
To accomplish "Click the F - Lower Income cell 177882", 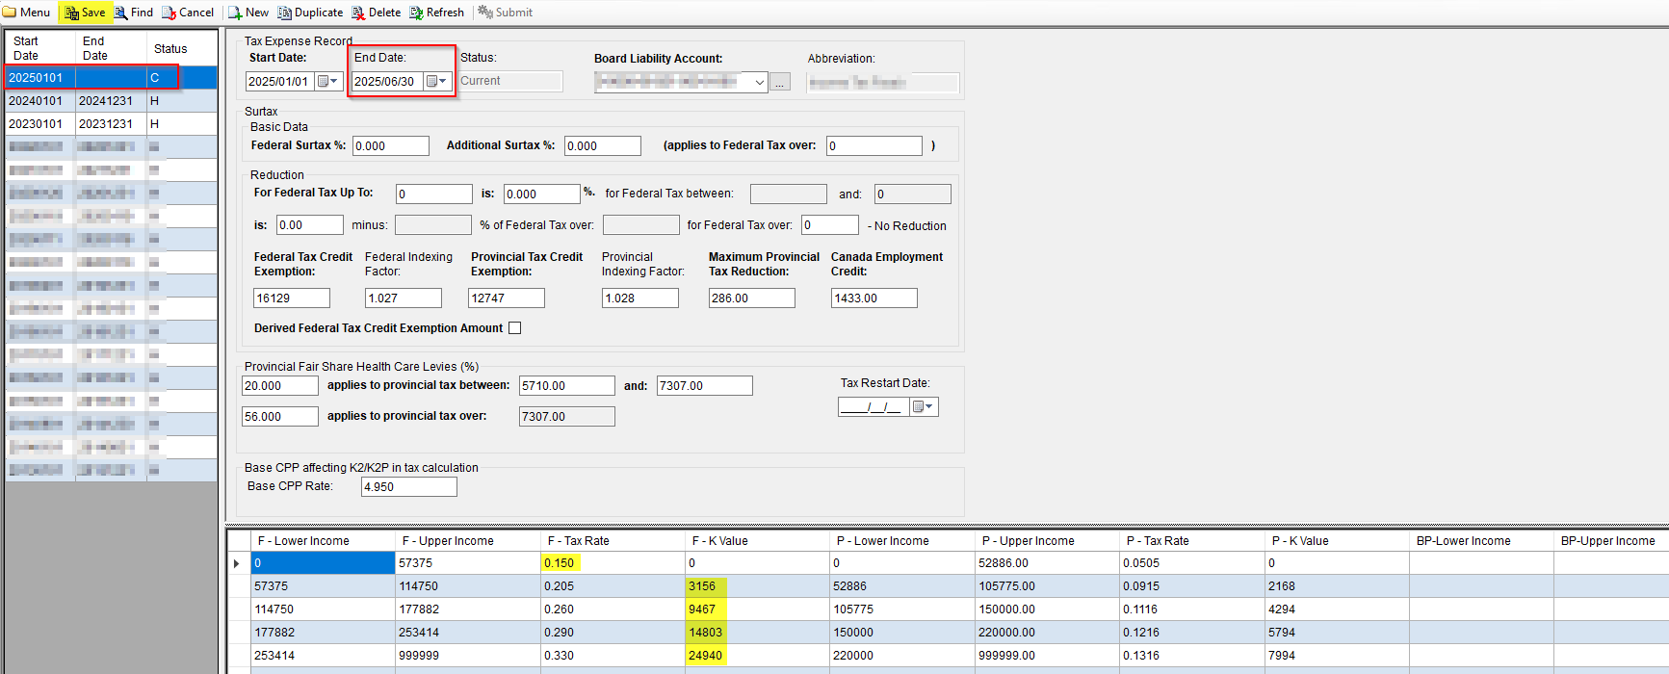I will [323, 633].
